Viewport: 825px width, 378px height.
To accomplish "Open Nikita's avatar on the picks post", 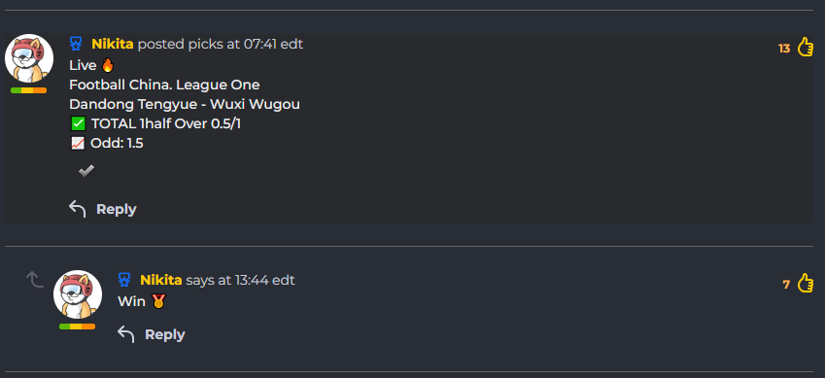I will click(x=29, y=58).
